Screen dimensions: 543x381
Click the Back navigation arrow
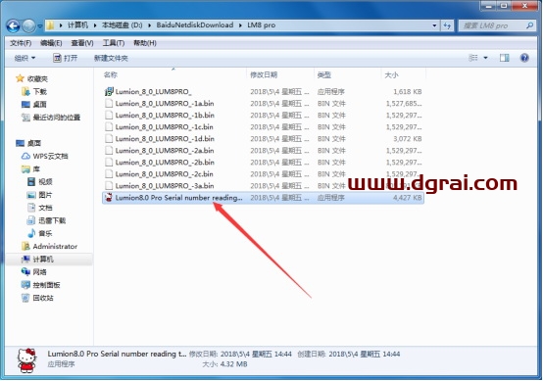pyautogui.click(x=13, y=25)
